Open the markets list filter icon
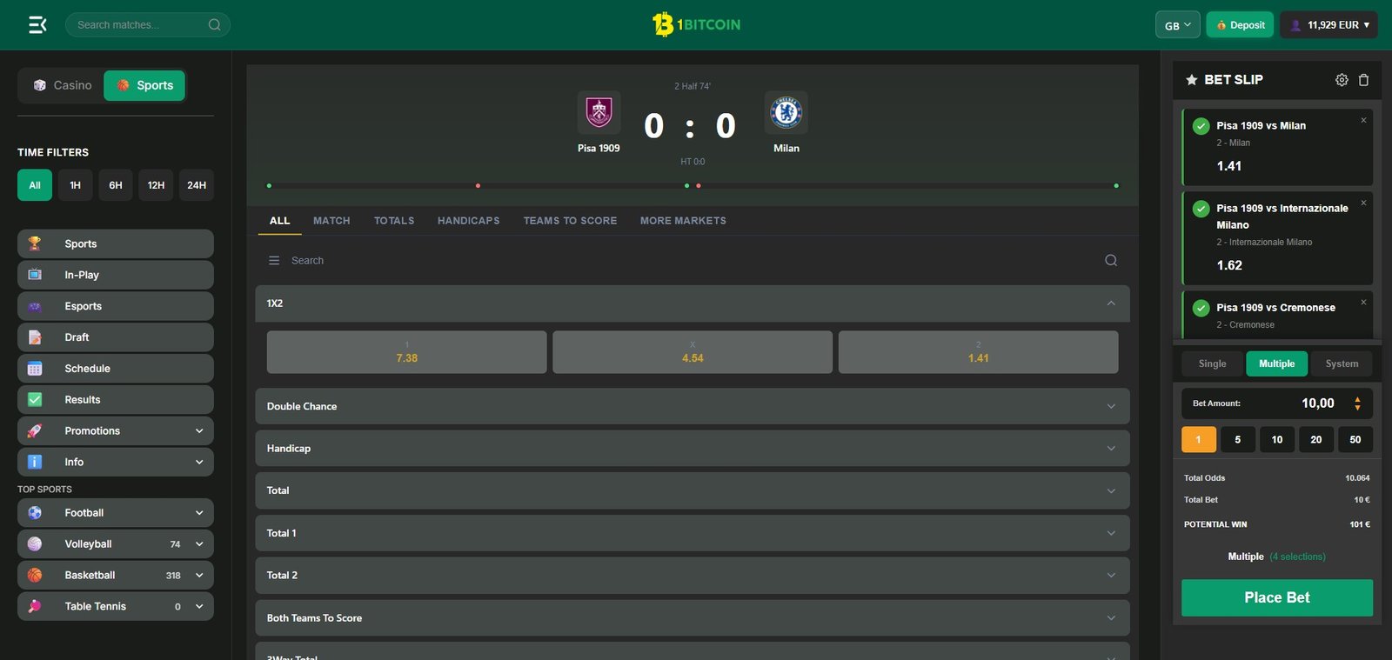The image size is (1392, 660). (274, 261)
